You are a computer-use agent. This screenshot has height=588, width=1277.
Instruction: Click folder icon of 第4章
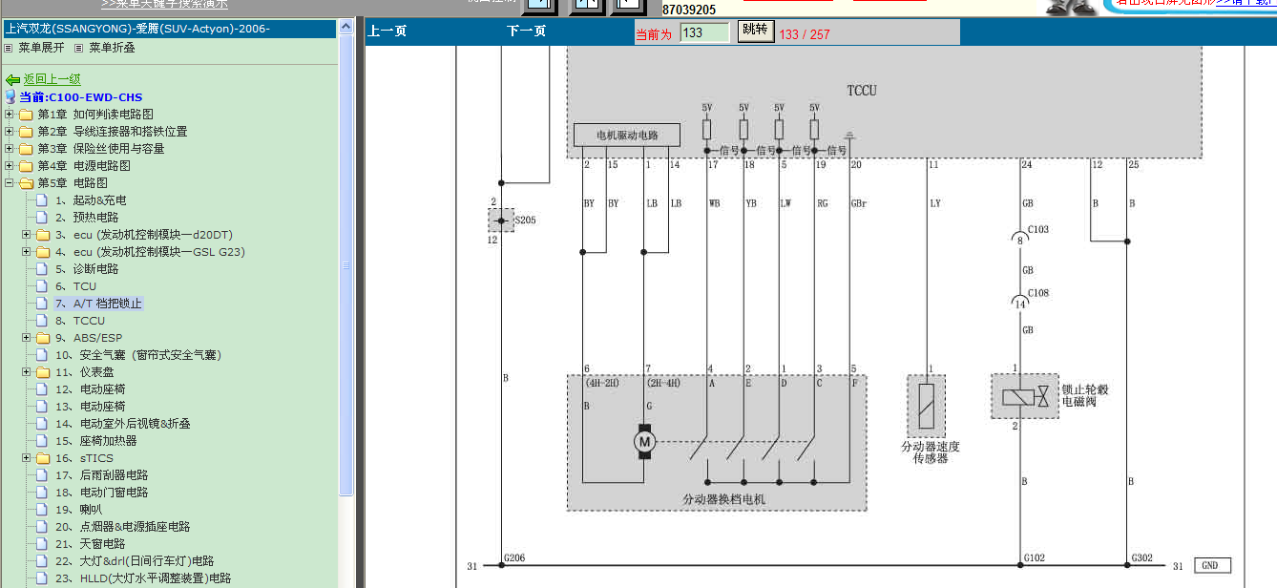click(x=26, y=166)
